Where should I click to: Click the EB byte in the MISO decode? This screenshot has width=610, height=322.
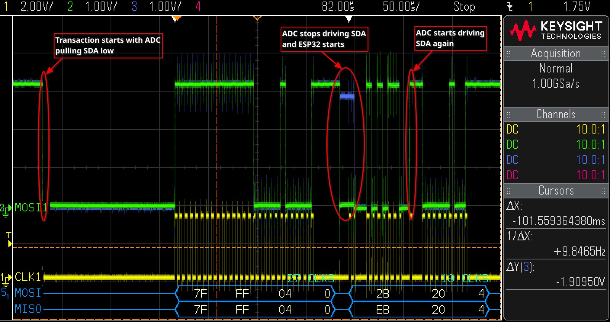click(382, 309)
